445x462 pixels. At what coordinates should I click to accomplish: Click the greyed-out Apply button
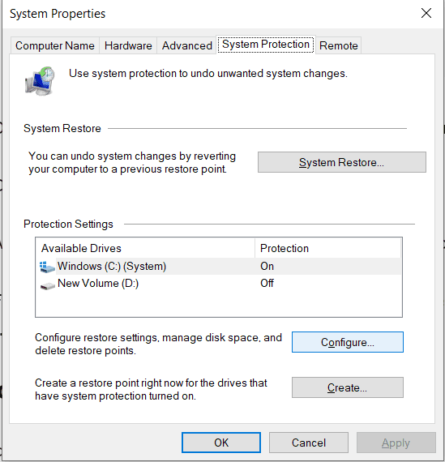[x=396, y=443]
